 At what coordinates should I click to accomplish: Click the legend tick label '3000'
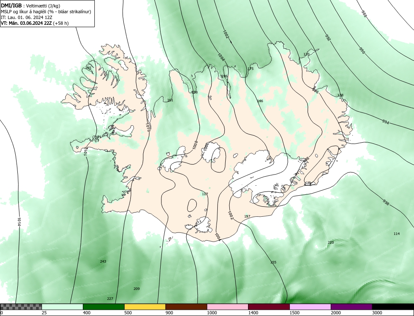click(x=377, y=313)
